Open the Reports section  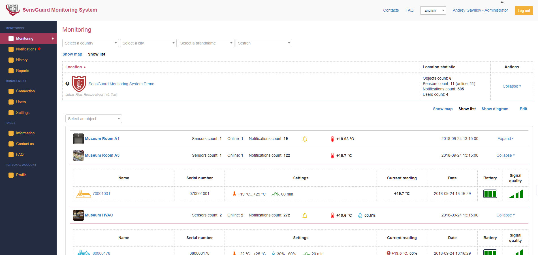pos(10,71)
